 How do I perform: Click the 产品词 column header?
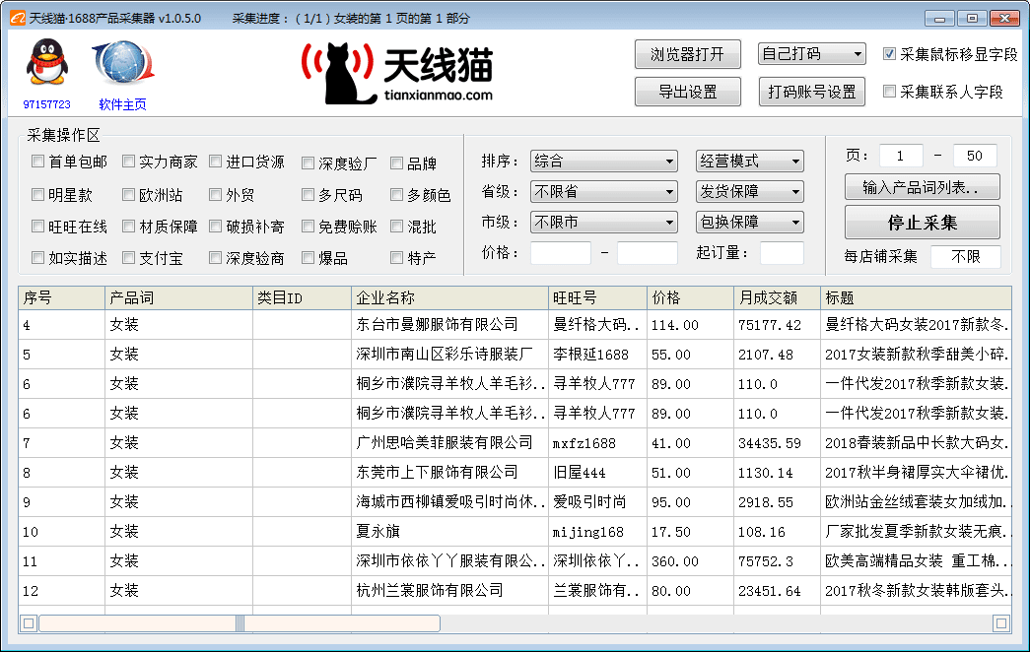[x=178, y=298]
